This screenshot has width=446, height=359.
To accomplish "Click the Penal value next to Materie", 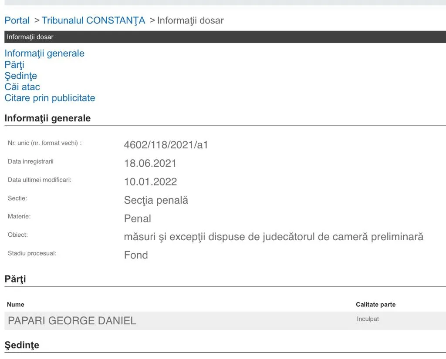I will point(137,218).
